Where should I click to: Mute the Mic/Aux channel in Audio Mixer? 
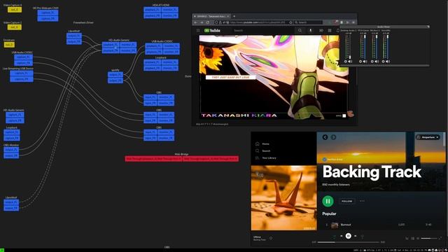tap(377, 62)
